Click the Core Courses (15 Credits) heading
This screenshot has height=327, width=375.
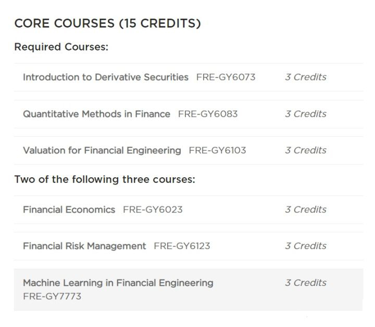click(107, 23)
